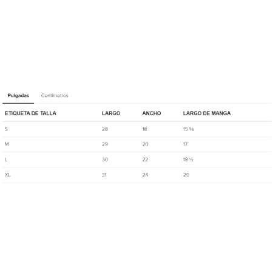This screenshot has height=273, width=273.
Task: Select the Pulgadas tab
Action: tap(18, 95)
